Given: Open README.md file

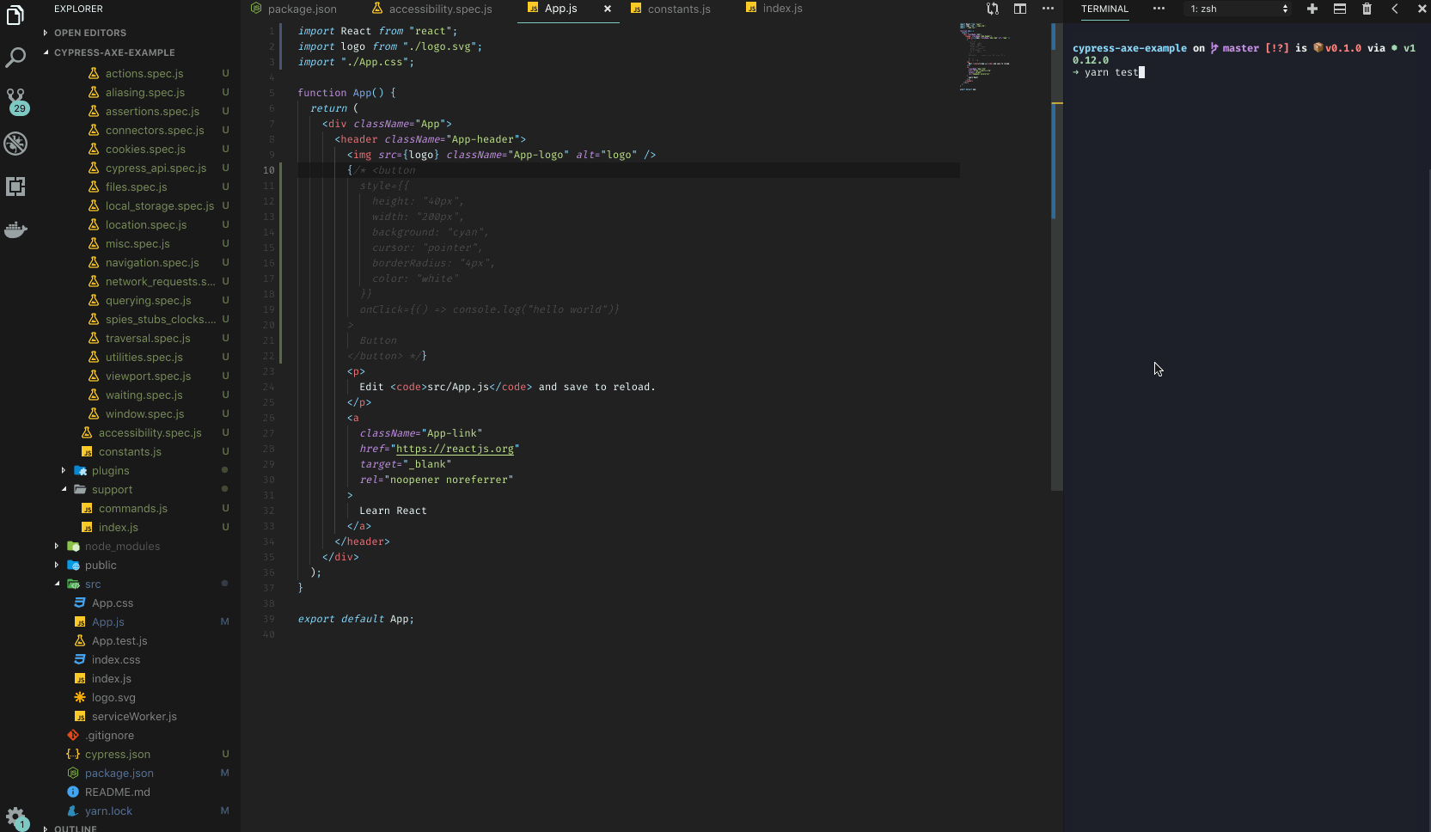Looking at the screenshot, I should [x=117, y=792].
